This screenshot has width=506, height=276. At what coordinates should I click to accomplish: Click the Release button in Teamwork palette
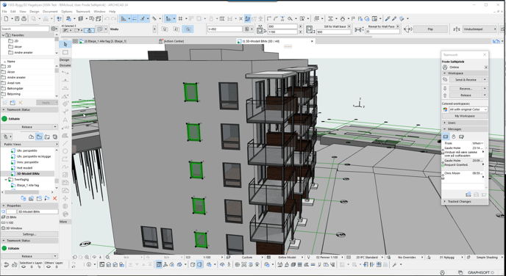[466, 95]
